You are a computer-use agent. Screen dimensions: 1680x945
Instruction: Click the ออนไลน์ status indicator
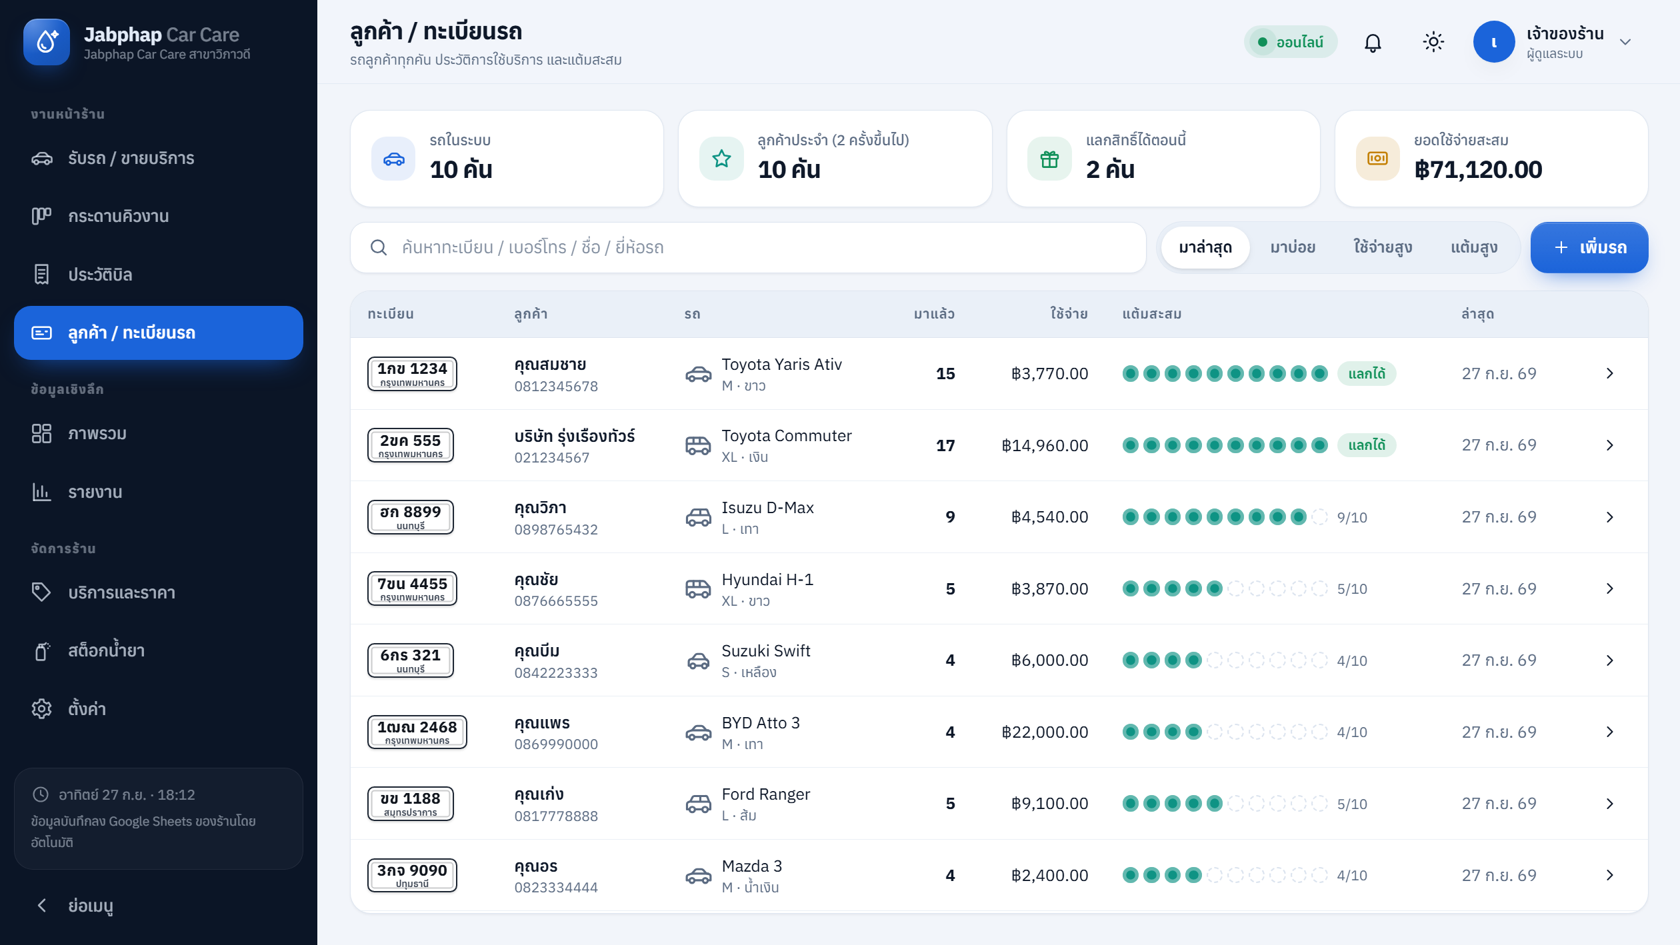1291,43
